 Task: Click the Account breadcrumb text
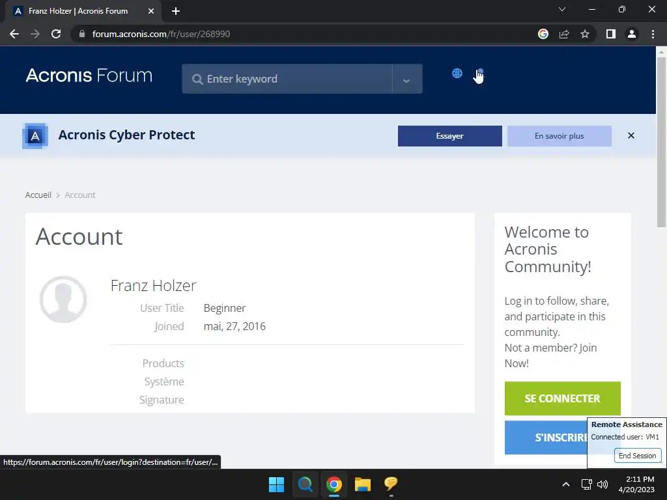80,195
